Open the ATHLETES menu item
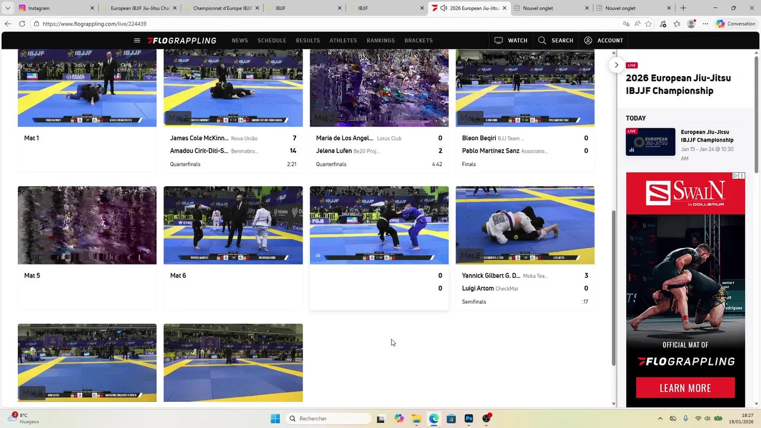The image size is (761, 428). pyautogui.click(x=343, y=40)
